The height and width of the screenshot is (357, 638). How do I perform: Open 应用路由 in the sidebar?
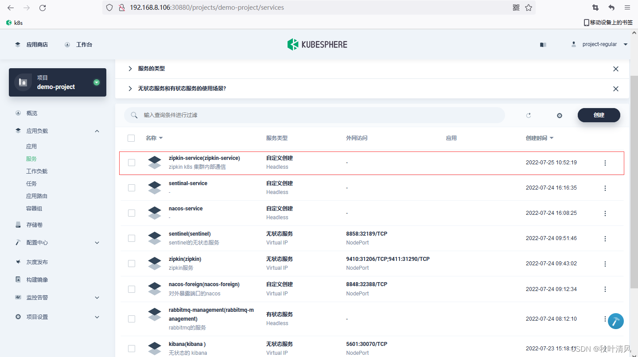[37, 196]
